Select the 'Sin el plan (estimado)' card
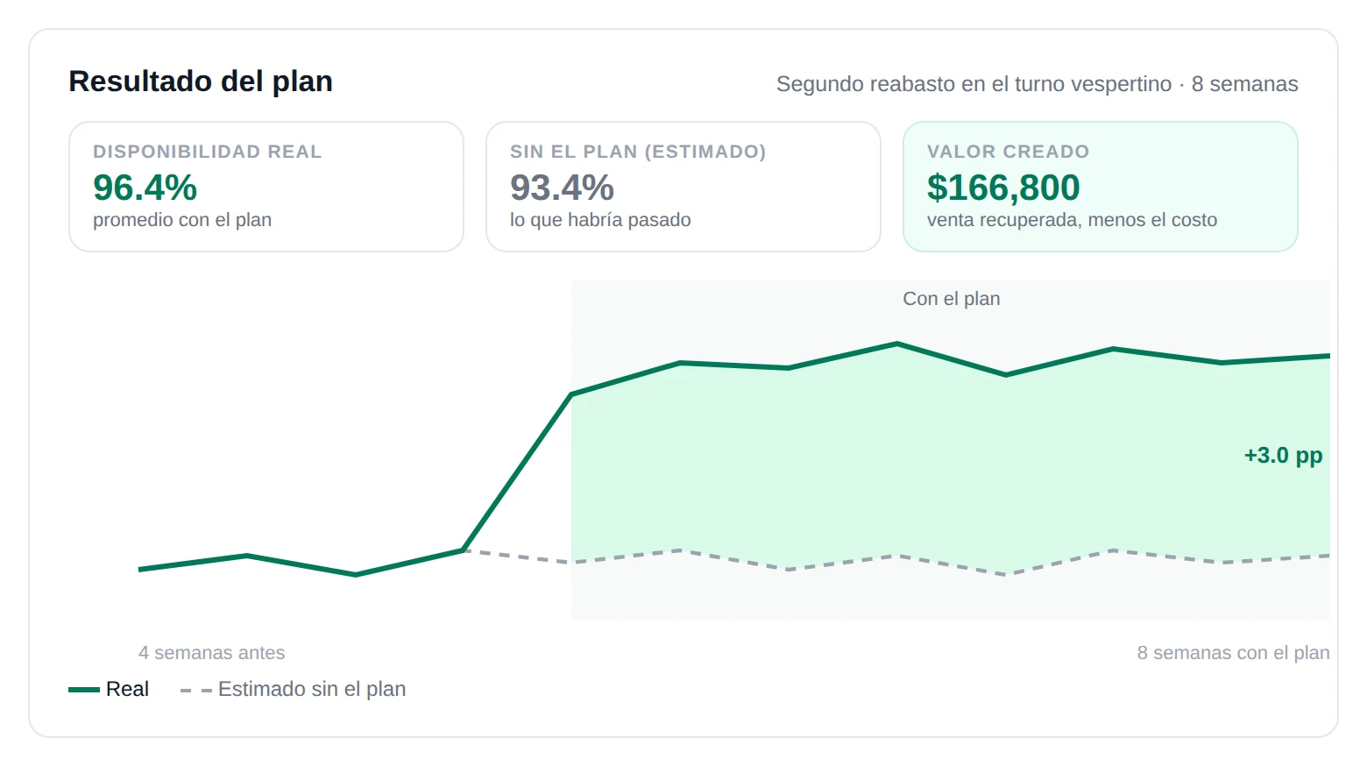The height and width of the screenshot is (766, 1367). [x=683, y=187]
